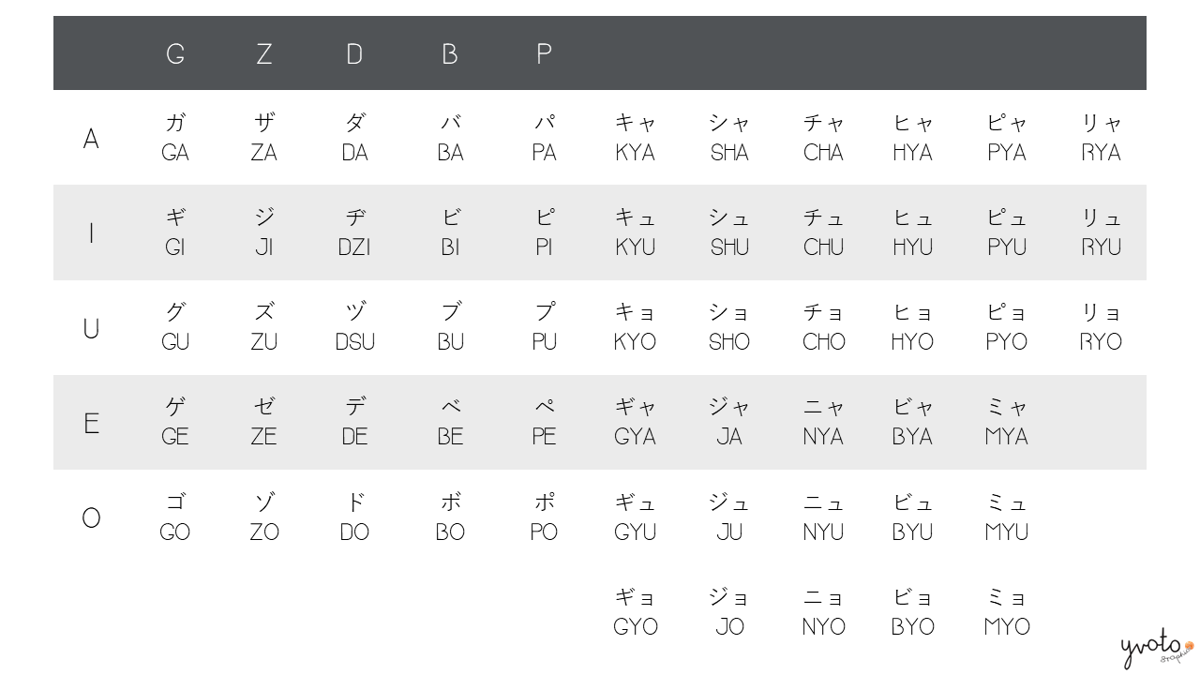Select the DZI katakana cell

(354, 232)
